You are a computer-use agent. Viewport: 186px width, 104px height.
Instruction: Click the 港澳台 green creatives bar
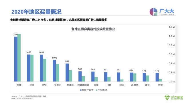point(135,78)
